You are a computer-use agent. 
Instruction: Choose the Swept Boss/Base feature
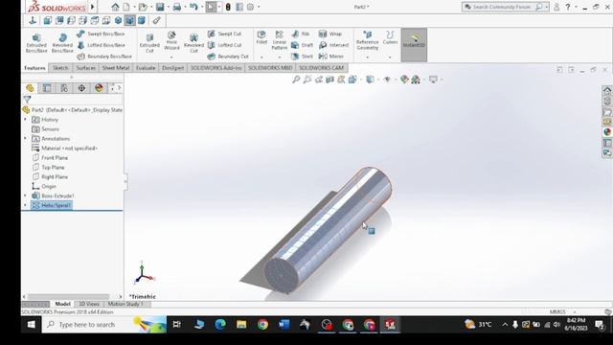point(102,34)
